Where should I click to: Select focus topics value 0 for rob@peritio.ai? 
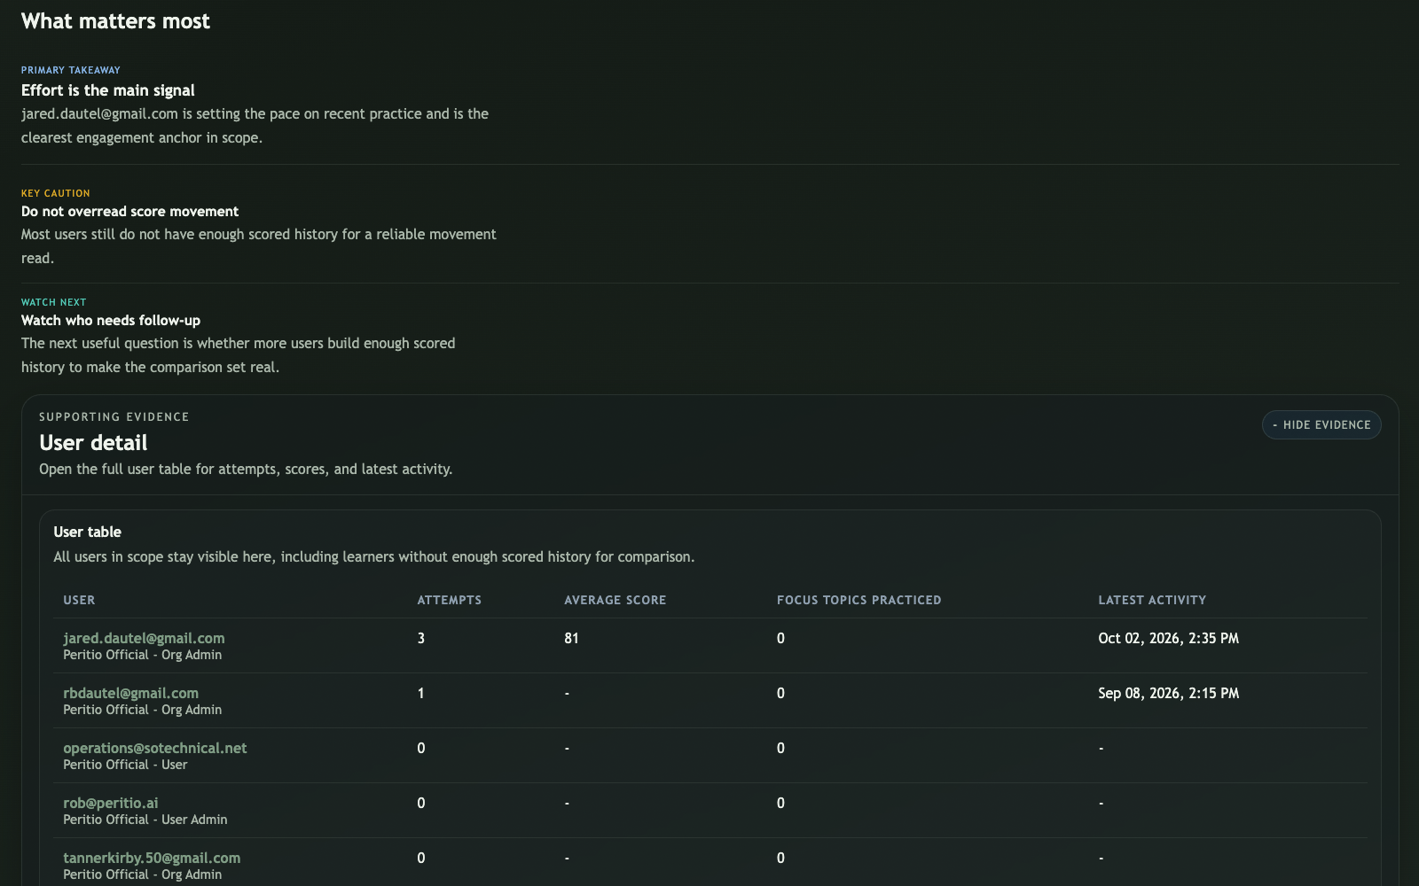(780, 803)
